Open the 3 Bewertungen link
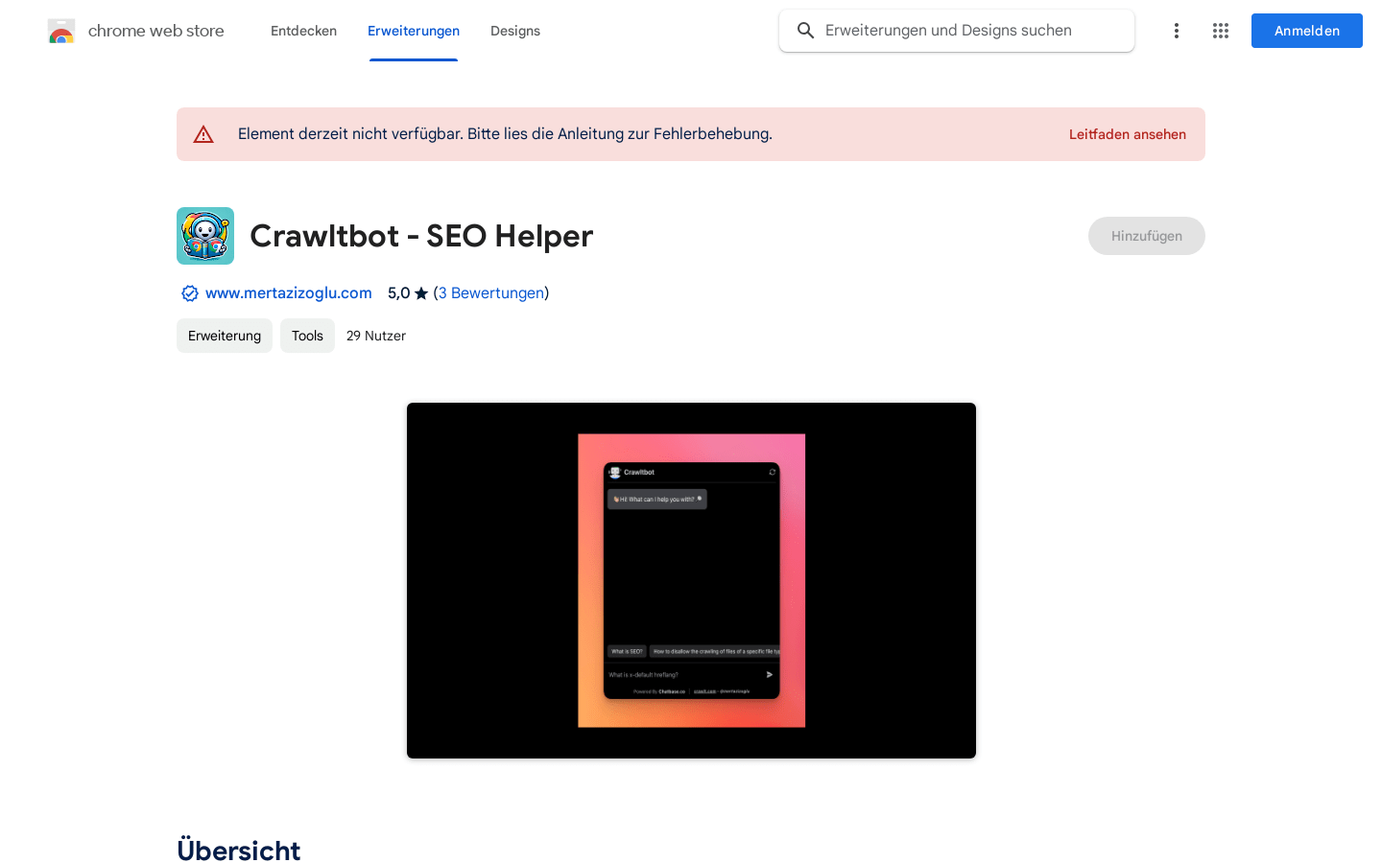 [491, 293]
